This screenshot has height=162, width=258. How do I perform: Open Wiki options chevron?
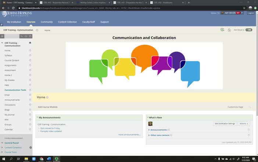[x=30, y=120]
